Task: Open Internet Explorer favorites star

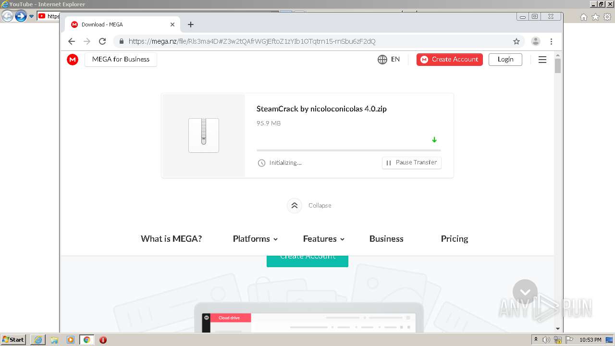Action: point(595,17)
